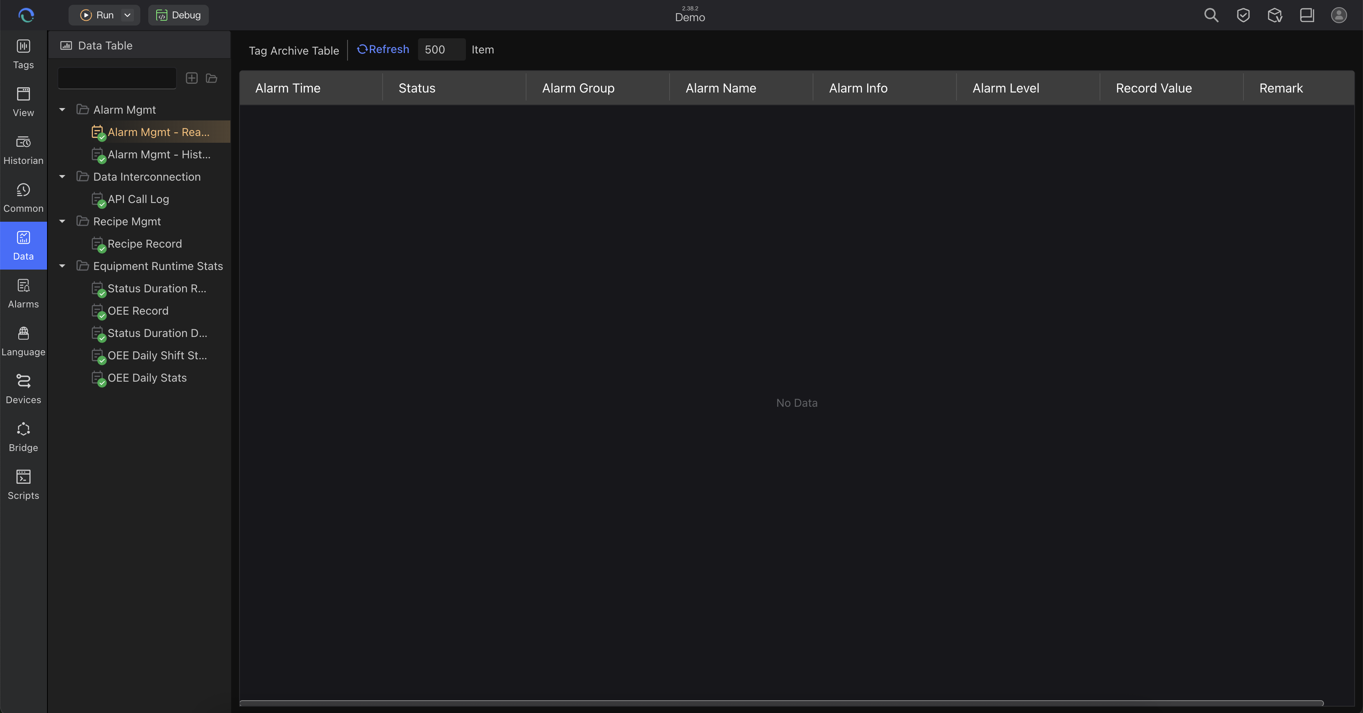Select the Common sidebar section
Screen dimensions: 1363x713
(x=23, y=197)
